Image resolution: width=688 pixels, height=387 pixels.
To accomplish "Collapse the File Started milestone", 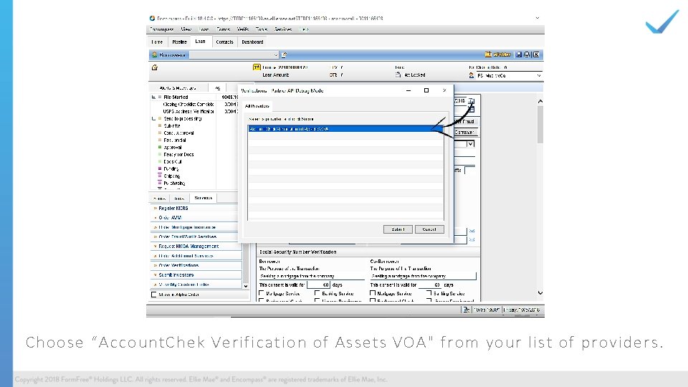I will point(153,97).
